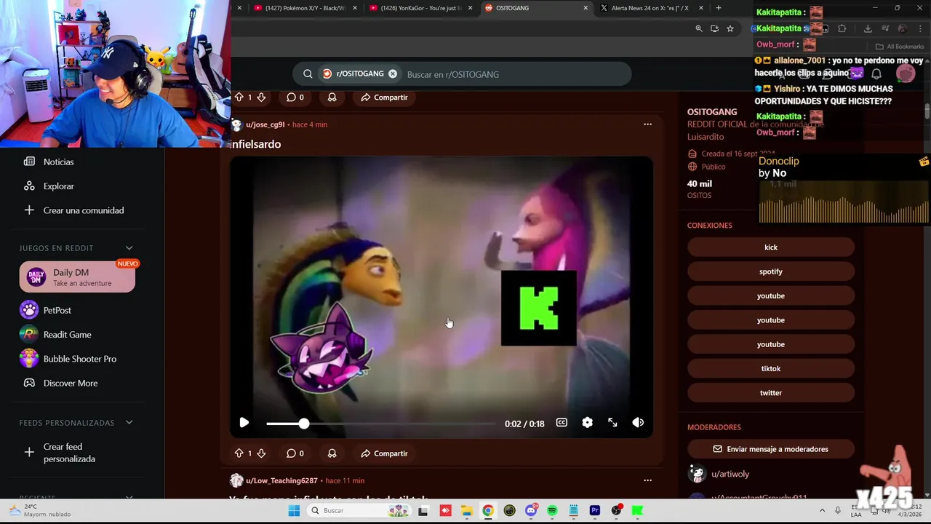Image resolution: width=931 pixels, height=524 pixels.
Task: Enter fullscreen on the video player
Action: [612, 423]
